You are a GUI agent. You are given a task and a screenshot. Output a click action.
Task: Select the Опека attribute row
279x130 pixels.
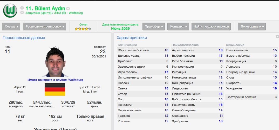coord(143,88)
